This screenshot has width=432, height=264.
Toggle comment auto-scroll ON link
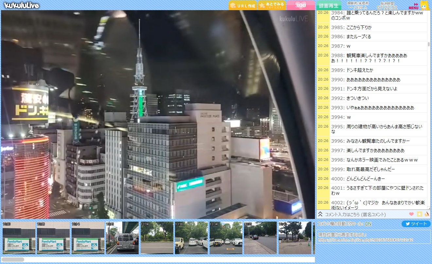(x=368, y=224)
